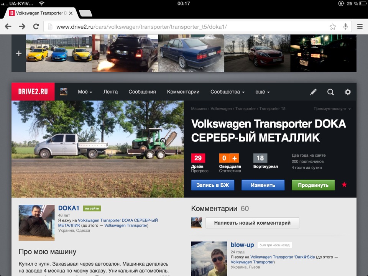Open the Transporter breadcrumb link
The width and height of the screenshot is (368, 276).
[245, 108]
